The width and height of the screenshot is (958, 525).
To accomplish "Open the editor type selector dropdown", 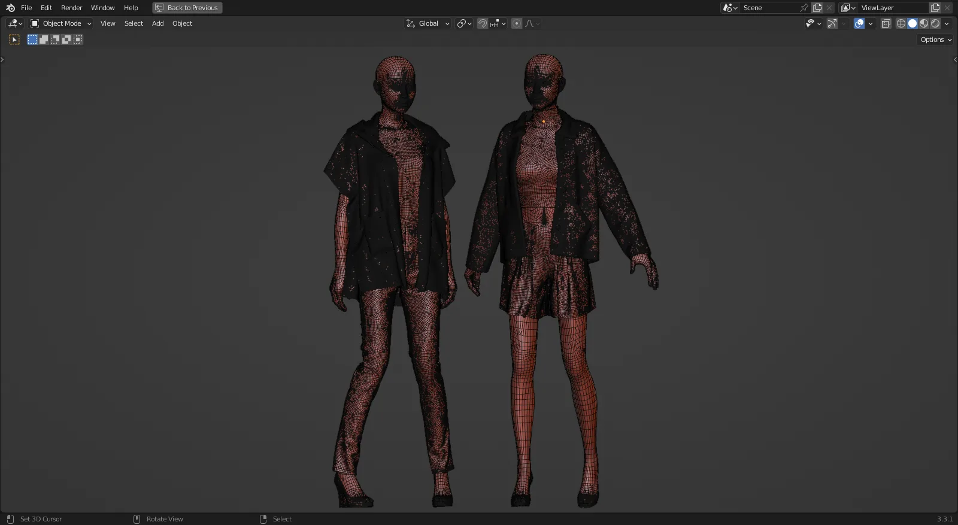I will 16,23.
